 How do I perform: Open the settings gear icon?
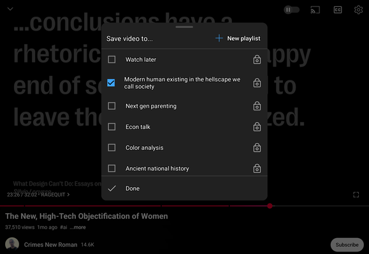point(358,10)
